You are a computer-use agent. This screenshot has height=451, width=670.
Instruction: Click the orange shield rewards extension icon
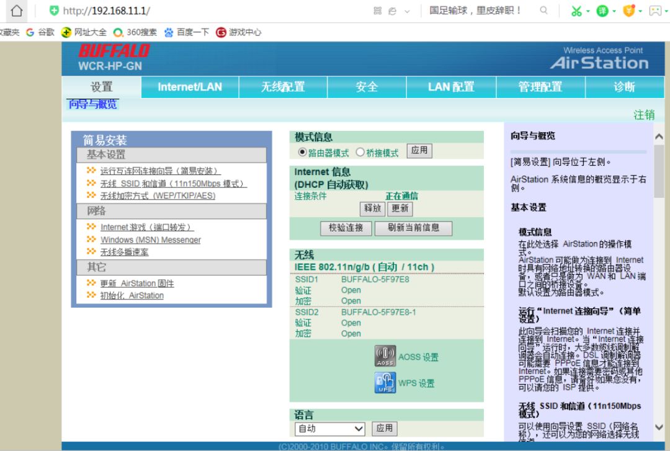coord(629,11)
